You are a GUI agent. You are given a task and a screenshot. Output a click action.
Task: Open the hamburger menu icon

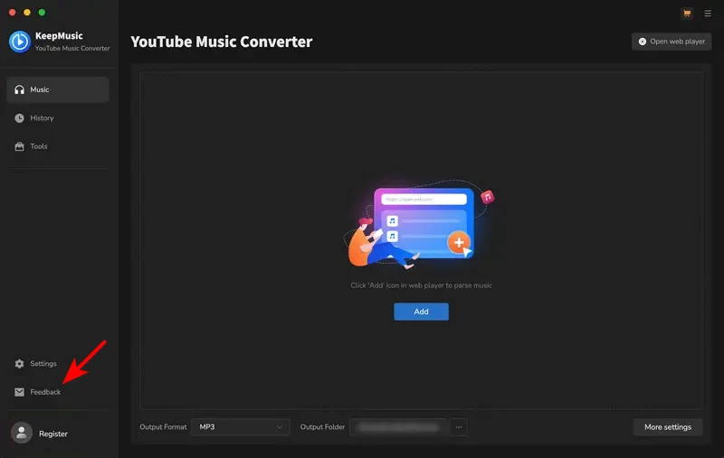[x=708, y=14]
